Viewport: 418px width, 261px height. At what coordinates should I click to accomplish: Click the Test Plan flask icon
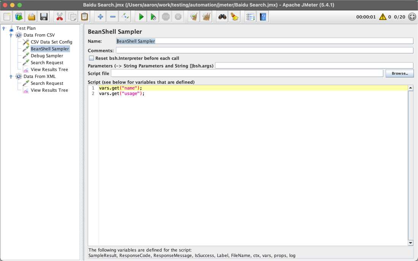click(x=11, y=28)
